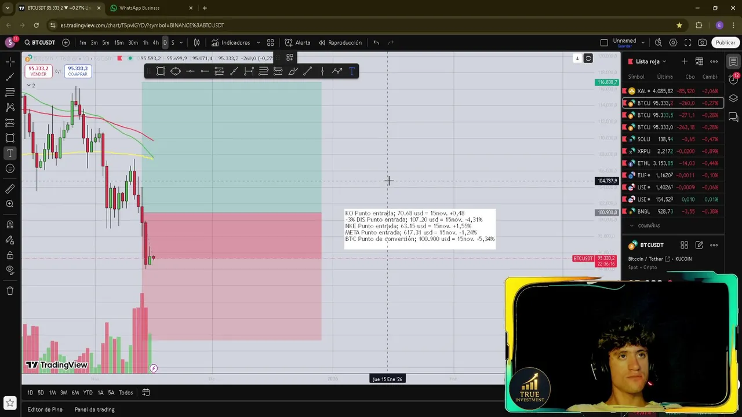Open Indicadores panel
742x417 pixels.
[230, 42]
